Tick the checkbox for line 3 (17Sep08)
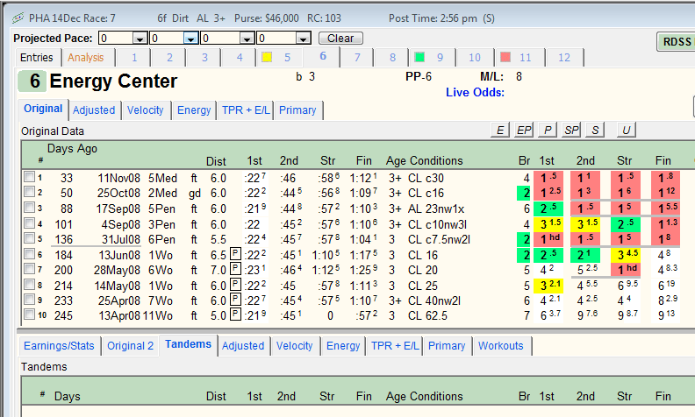Viewport: 695px width, 417px height. [29, 208]
